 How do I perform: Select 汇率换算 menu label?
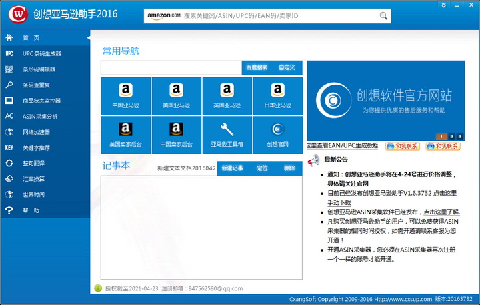(34, 179)
